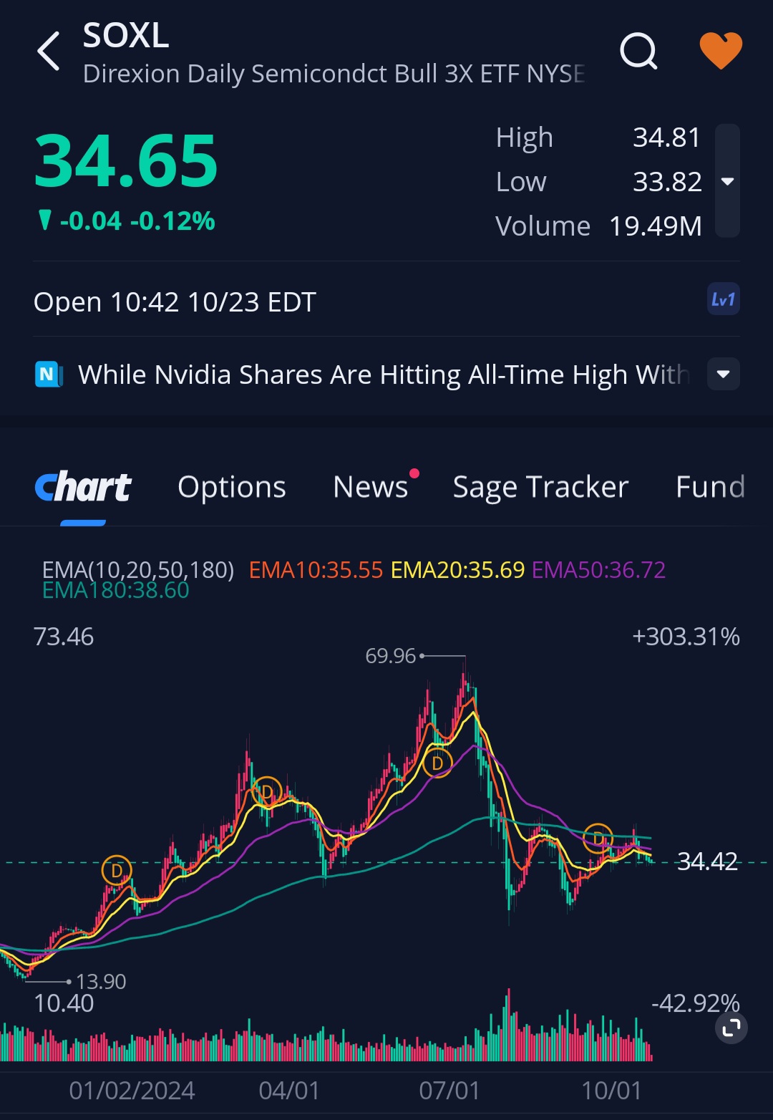Tap the +303.31% axis label
Viewport: 773px width, 1120px height.
click(686, 637)
